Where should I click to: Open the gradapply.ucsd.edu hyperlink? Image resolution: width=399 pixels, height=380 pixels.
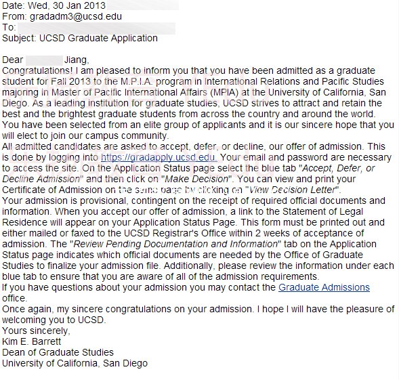[x=159, y=157]
